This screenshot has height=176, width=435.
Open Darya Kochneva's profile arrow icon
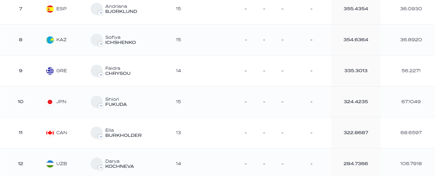click(x=100, y=168)
